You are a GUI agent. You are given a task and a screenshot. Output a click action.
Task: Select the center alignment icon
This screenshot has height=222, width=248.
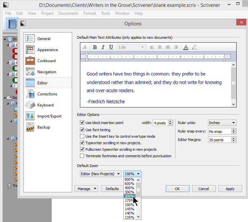click(x=160, y=47)
